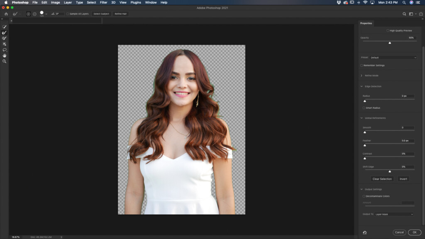Image resolution: width=425 pixels, height=239 pixels.
Task: Select the Refine Edge Brush tool
Action: [x=4, y=32]
